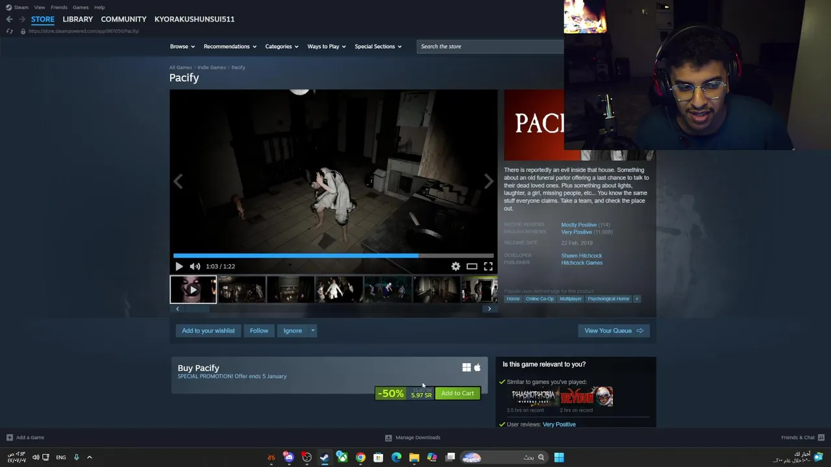The image size is (831, 467).
Task: Mute the trailer volume speaker icon
Action: pos(195,266)
